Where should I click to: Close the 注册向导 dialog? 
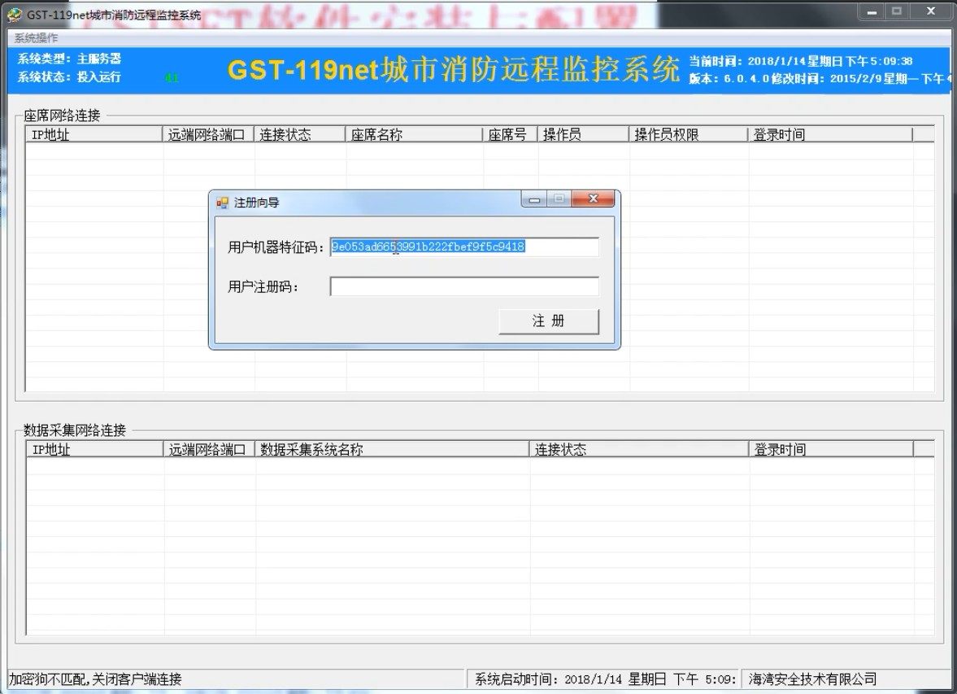[593, 199]
